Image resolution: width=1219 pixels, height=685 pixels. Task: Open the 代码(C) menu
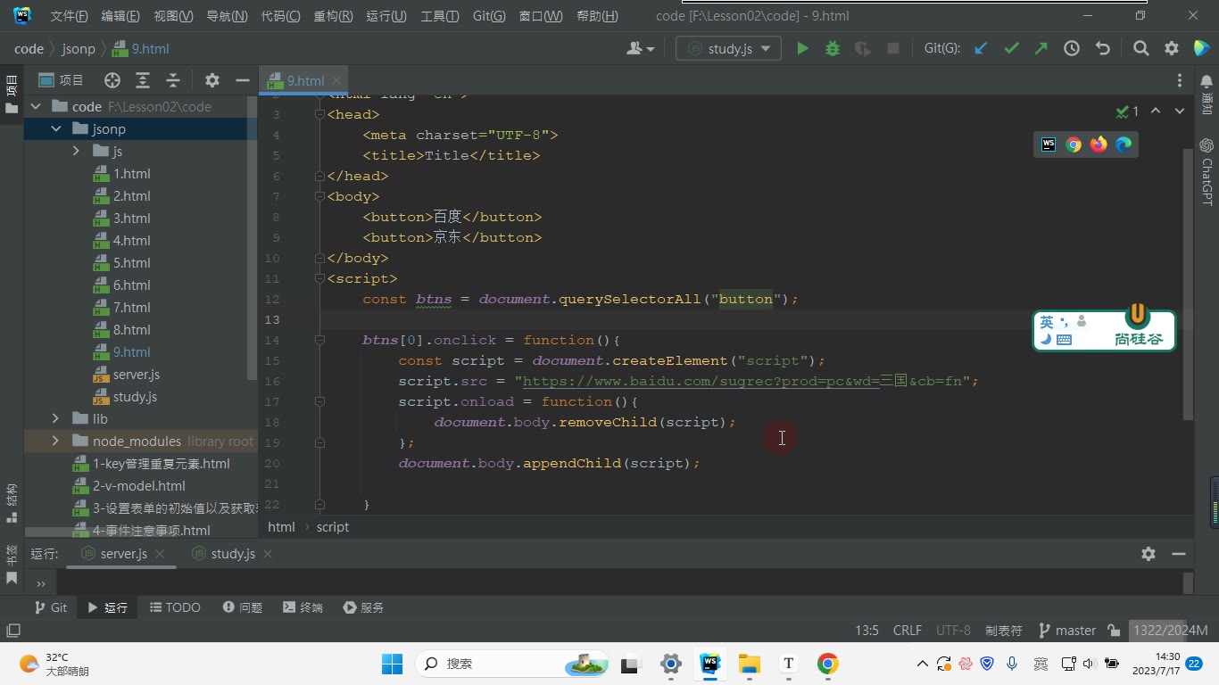click(281, 16)
